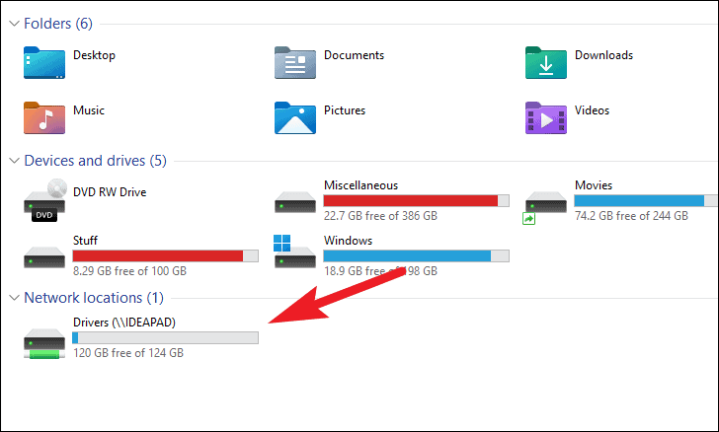Screen dimensions: 719x432
Task: Open the Documents folder icon
Action: pos(295,63)
